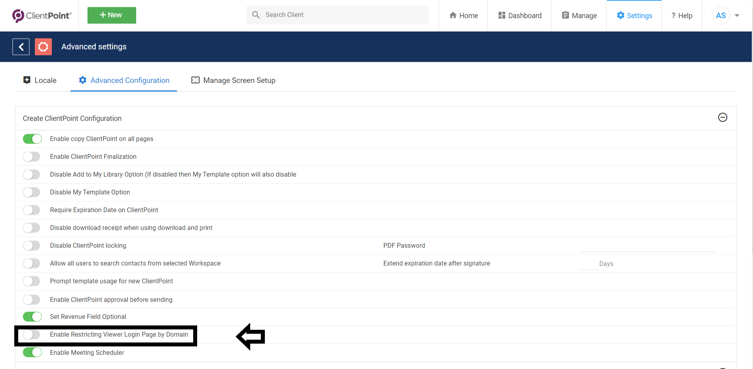Click the Create ClientPoint Configuration title

pos(72,118)
